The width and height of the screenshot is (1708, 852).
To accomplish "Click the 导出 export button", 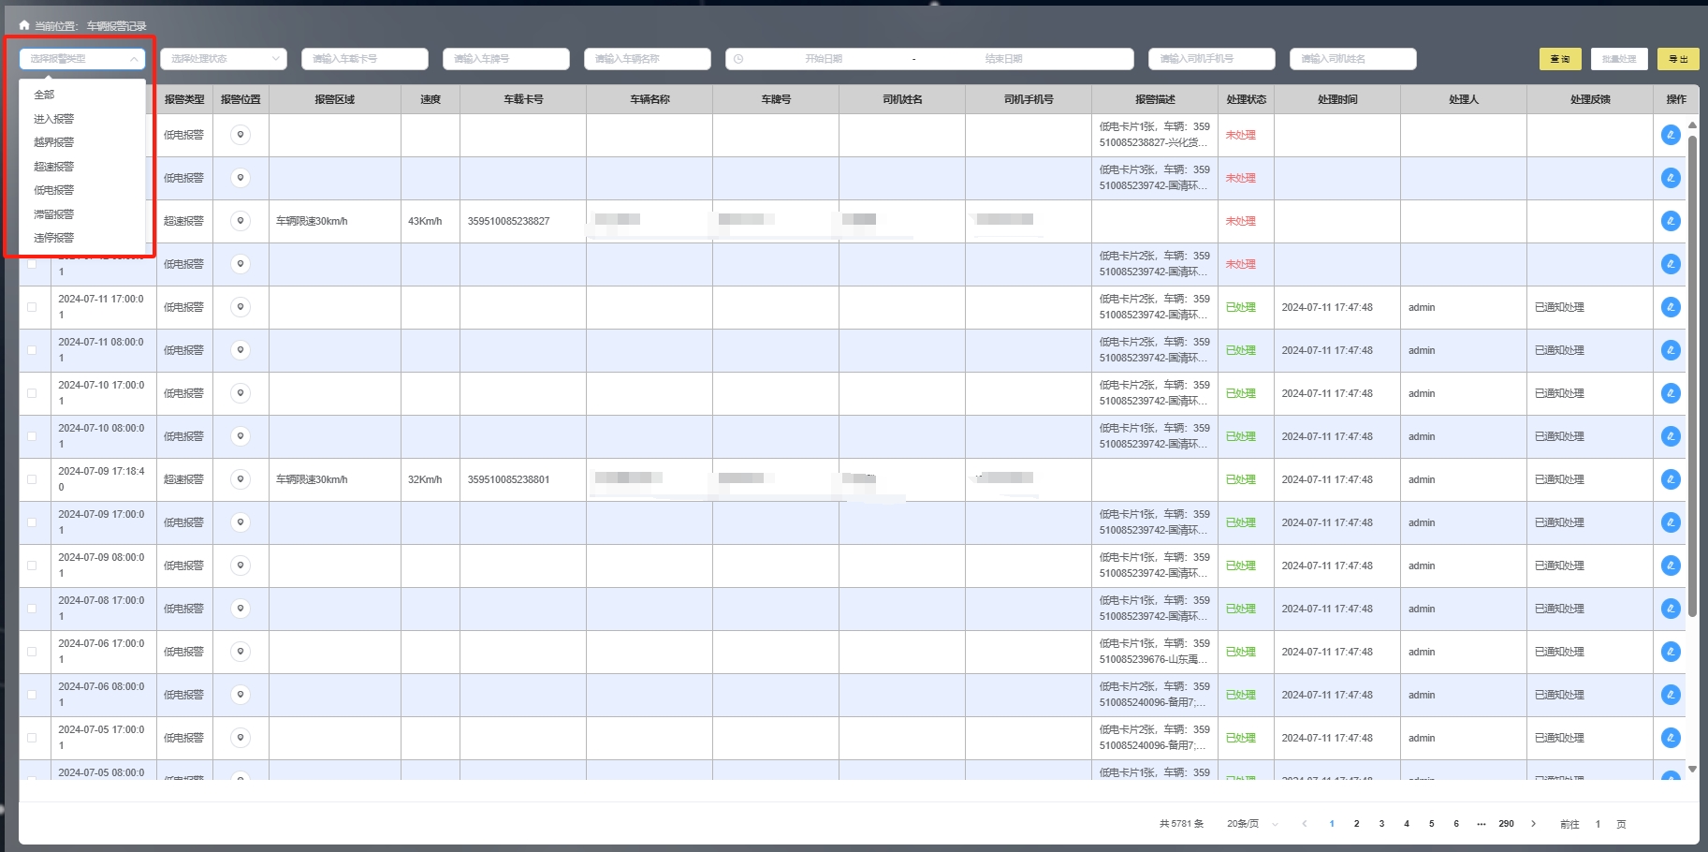I will coord(1678,59).
